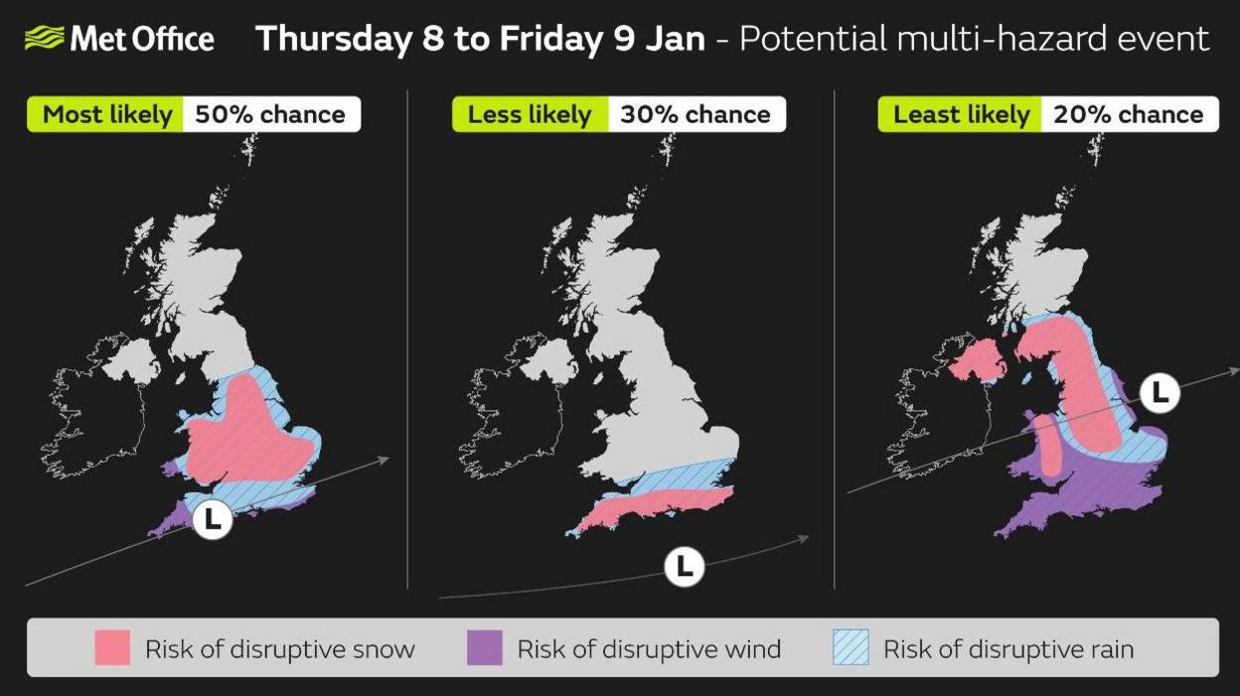Click the 'Met Office' text logo
Viewport: 1240px width, 696px height.
(141, 40)
